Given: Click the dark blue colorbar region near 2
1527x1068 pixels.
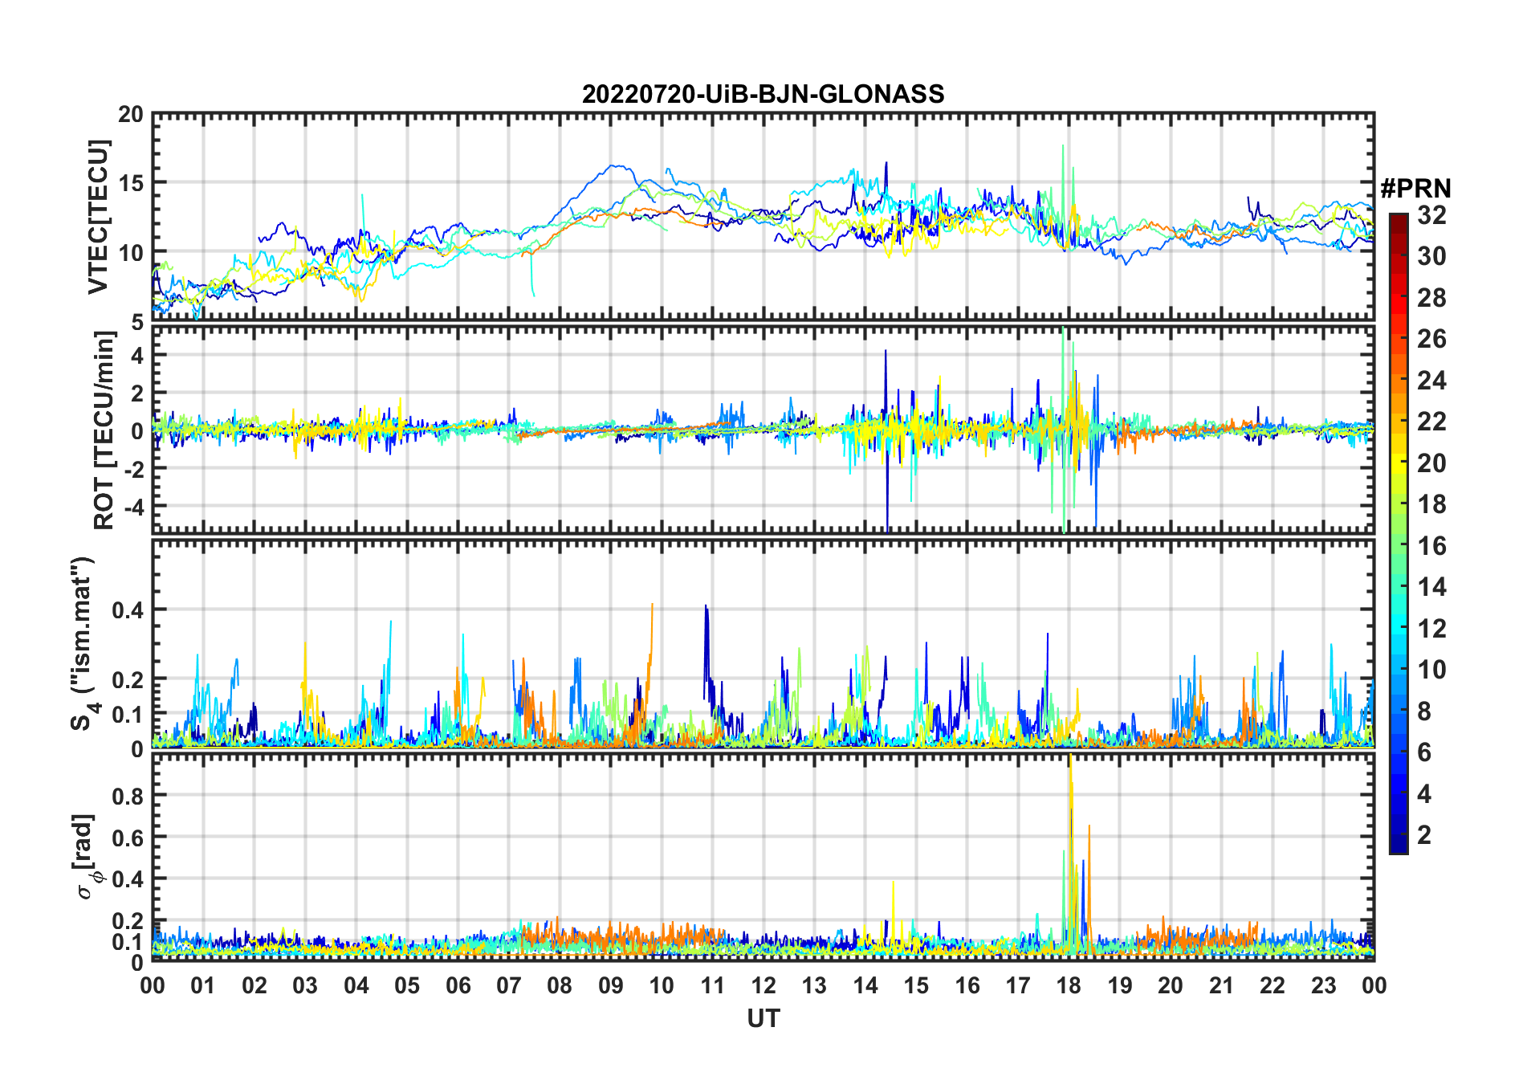Looking at the screenshot, I should 1399,835.
